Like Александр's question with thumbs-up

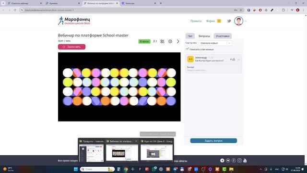[234, 59]
